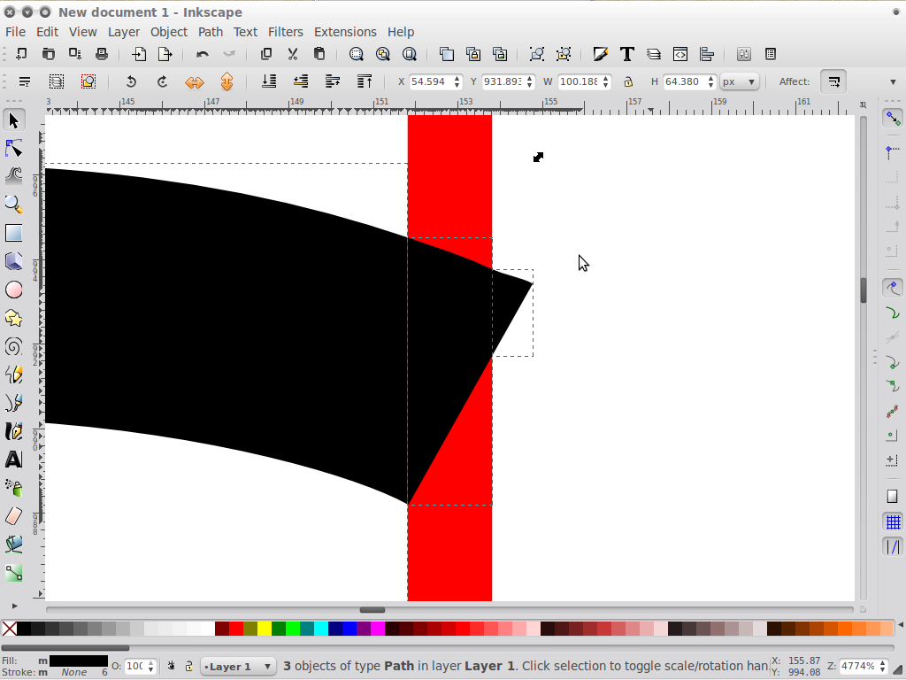Lock the width to height ratio
Screen dimensions: 906x680
628,81
